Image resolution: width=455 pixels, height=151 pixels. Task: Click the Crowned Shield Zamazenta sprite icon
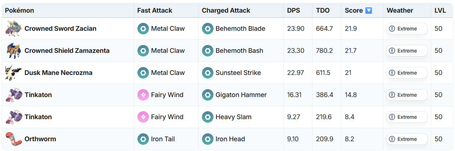[14, 51]
